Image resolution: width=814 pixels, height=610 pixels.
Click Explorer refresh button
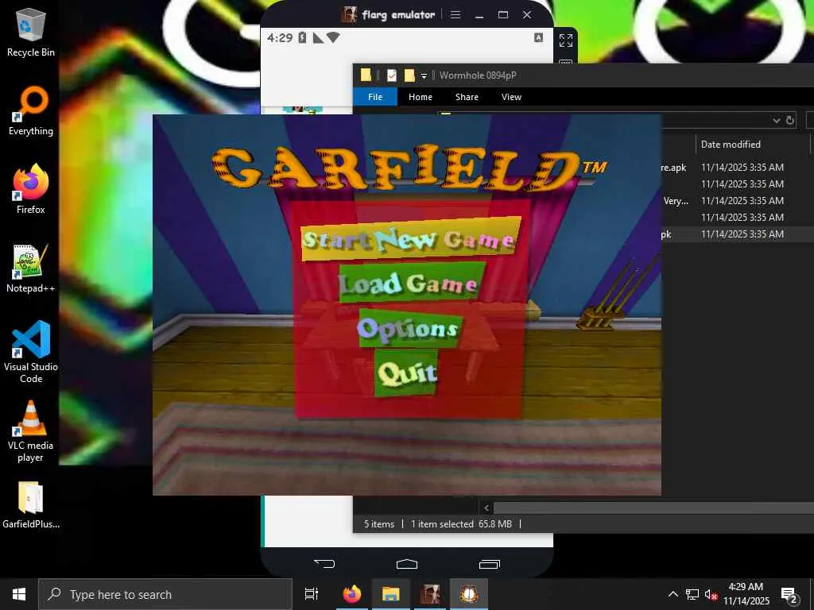click(789, 121)
